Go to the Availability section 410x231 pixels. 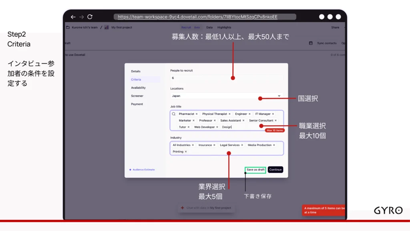pos(138,87)
